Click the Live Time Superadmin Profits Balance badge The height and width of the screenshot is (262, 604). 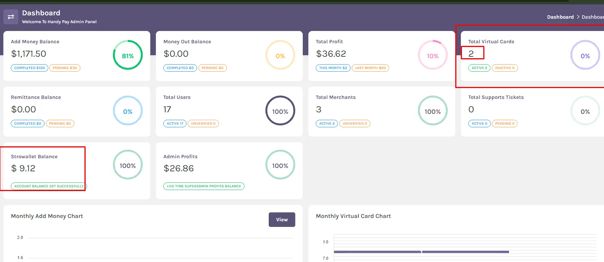(204, 186)
